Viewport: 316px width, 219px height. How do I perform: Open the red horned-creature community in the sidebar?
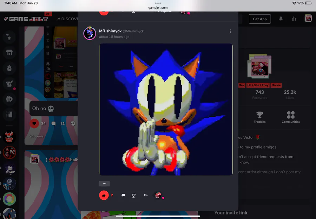point(9,137)
